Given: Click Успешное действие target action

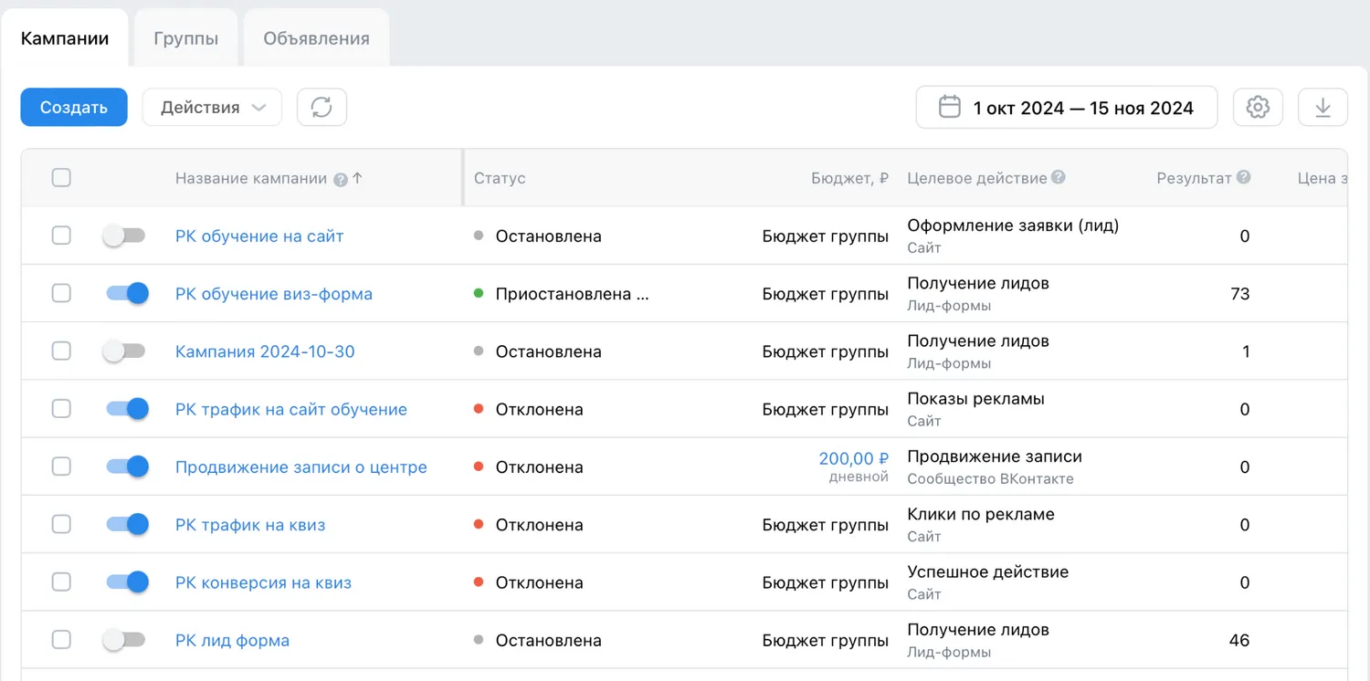Looking at the screenshot, I should (x=987, y=572).
